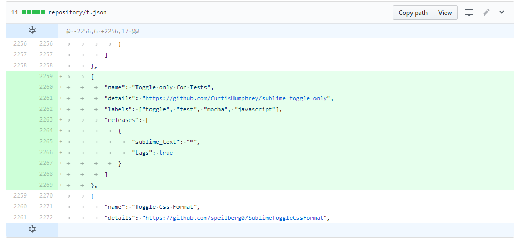Image resolution: width=522 pixels, height=242 pixels.
Task: Click the hunk header @@ -2256,6 +2256,17 @@
Action: (x=103, y=31)
